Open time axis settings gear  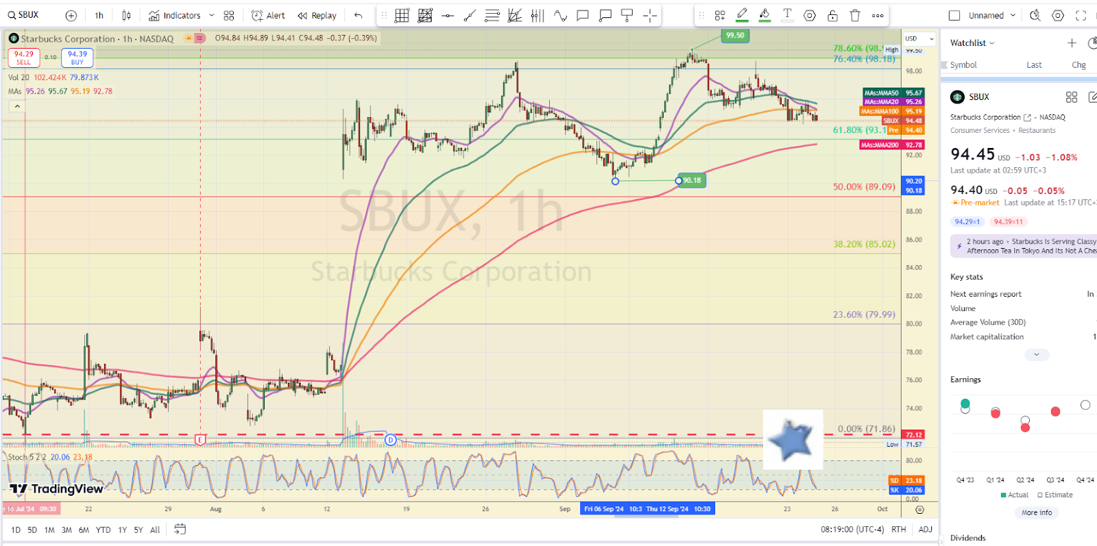pos(919,510)
